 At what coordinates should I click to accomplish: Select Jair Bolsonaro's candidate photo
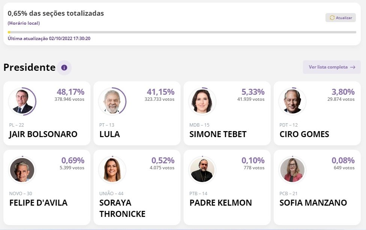click(23, 102)
